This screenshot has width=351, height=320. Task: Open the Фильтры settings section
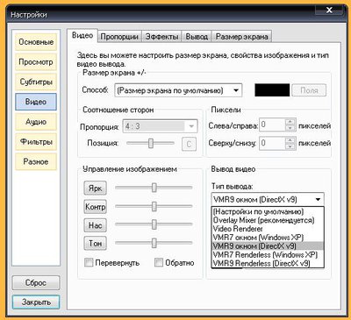point(36,142)
